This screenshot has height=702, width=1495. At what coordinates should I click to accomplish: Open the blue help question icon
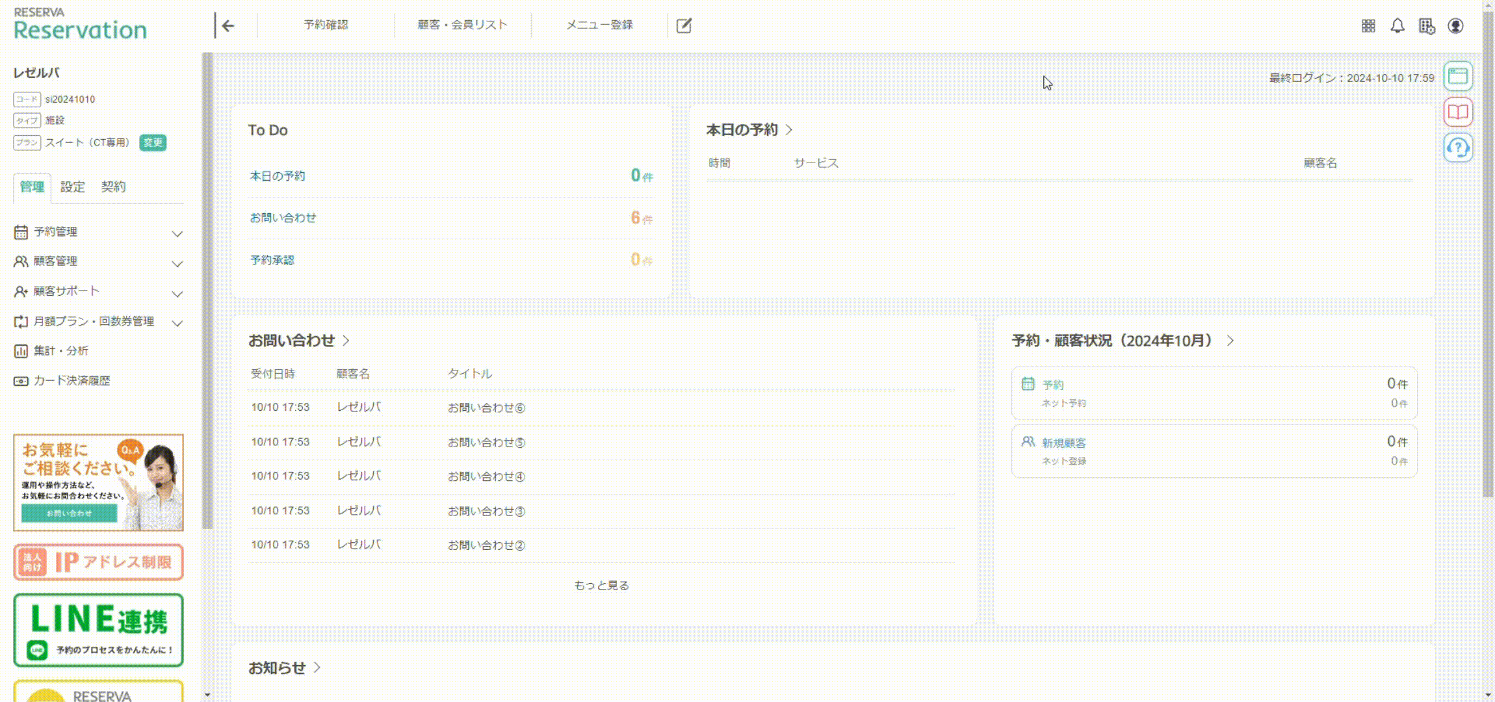pyautogui.click(x=1458, y=148)
